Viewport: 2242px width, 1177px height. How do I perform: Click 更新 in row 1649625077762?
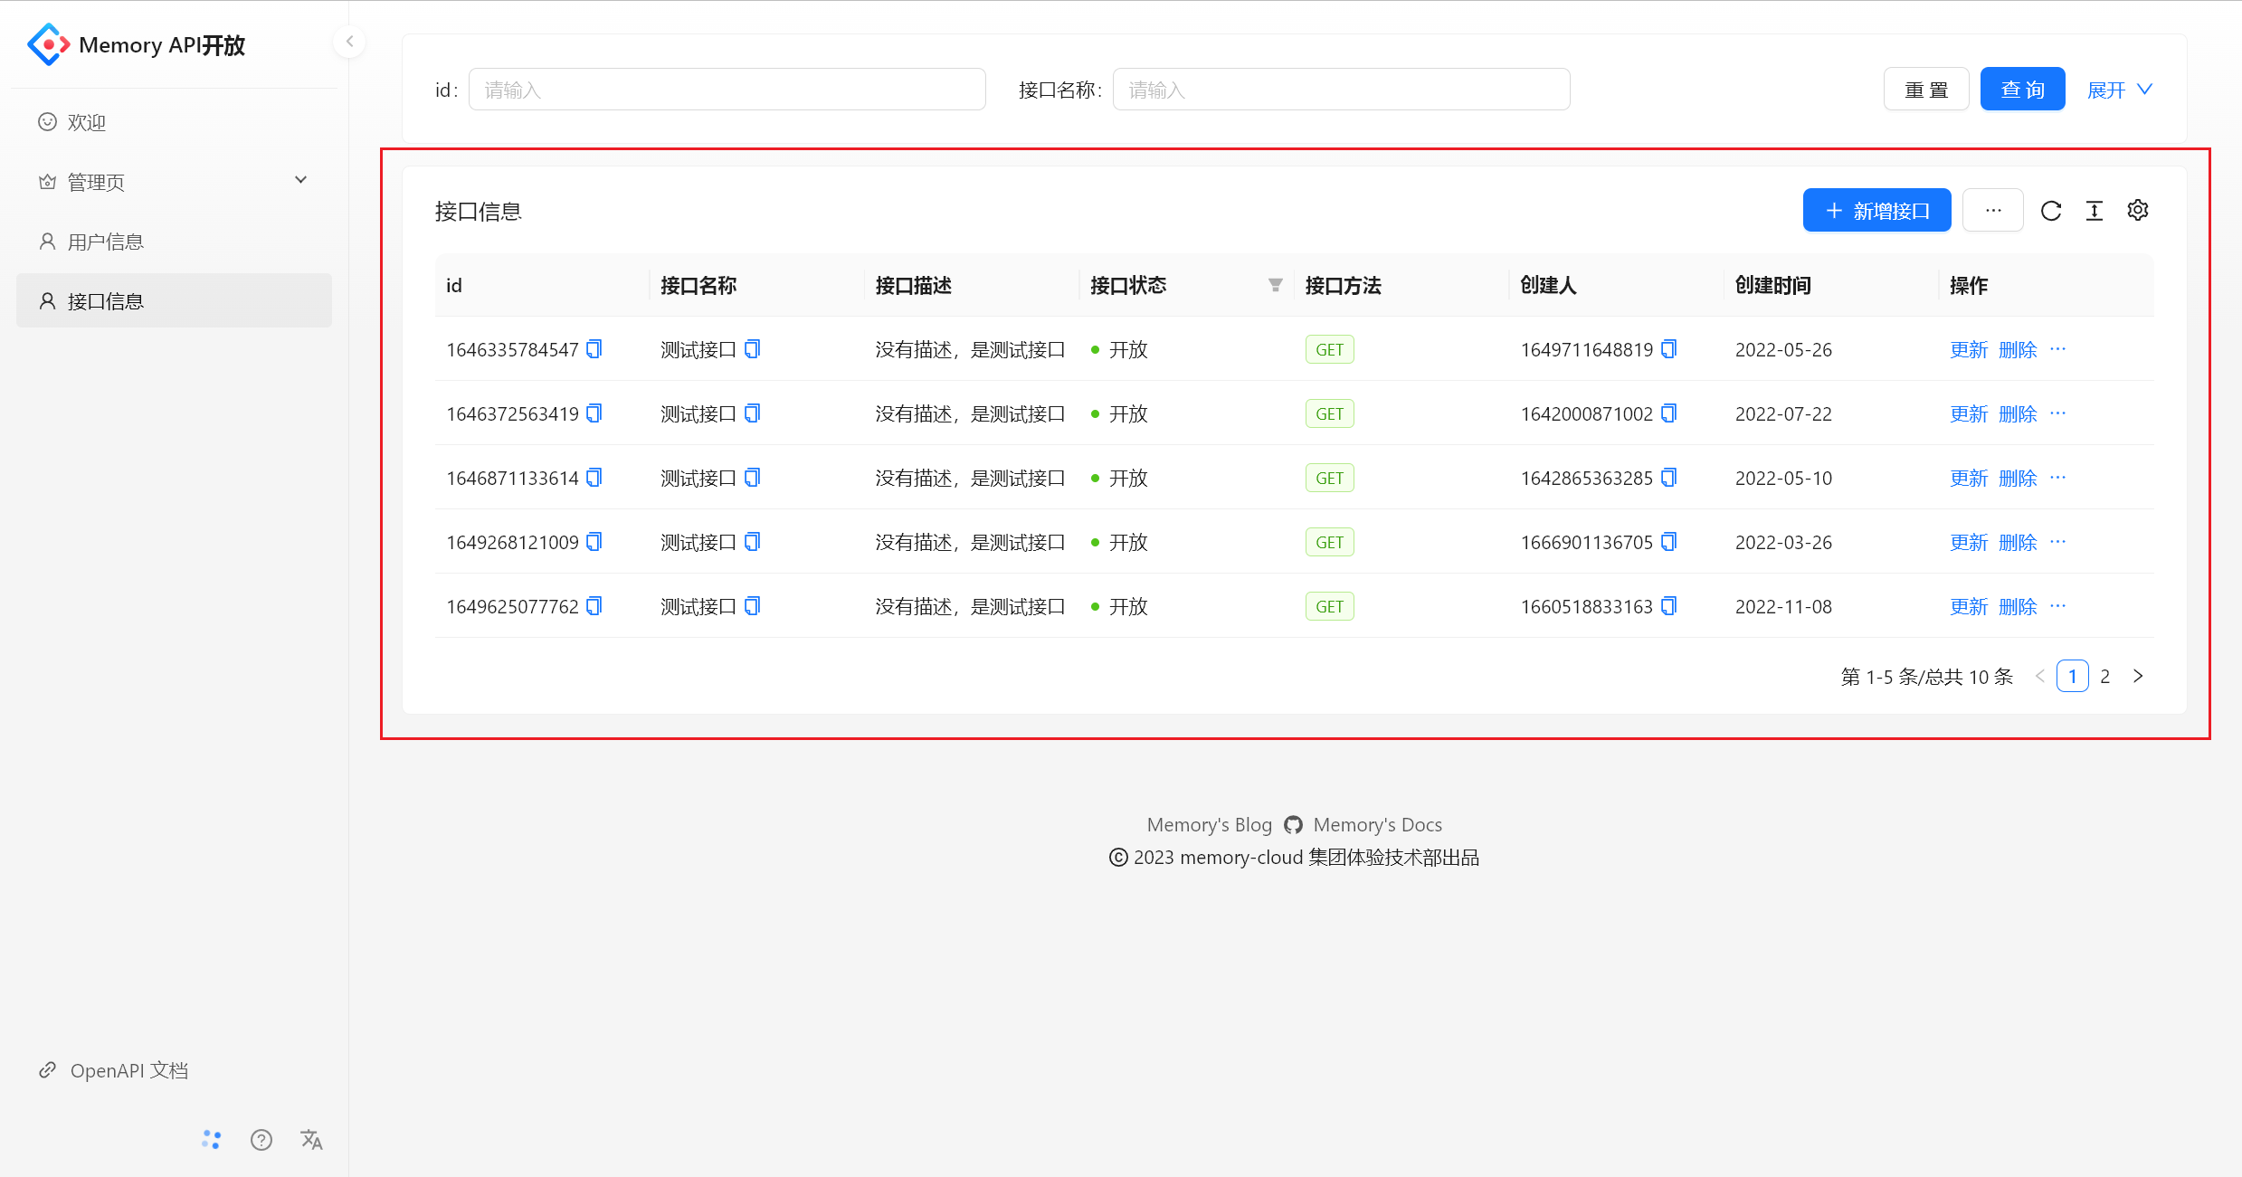tap(1969, 607)
